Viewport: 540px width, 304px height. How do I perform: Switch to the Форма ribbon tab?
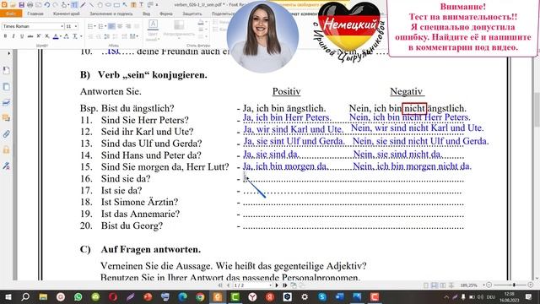pyautogui.click(x=165, y=14)
